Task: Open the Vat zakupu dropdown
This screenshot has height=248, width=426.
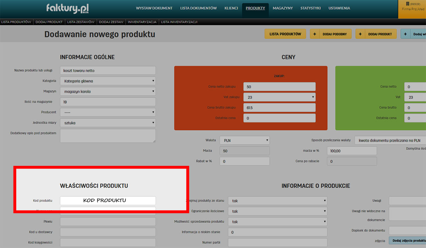Action: coord(279,97)
